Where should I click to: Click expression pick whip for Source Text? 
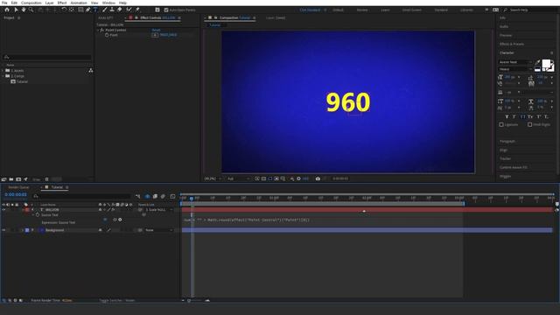(115, 220)
